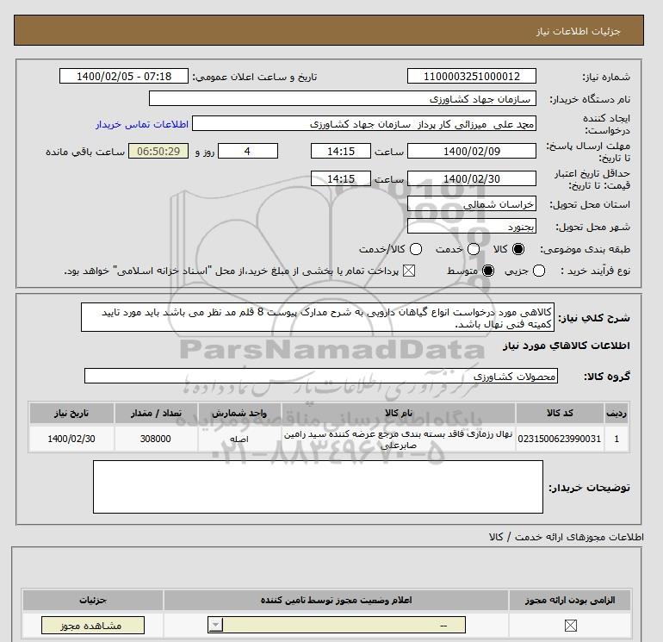
Task: Click the delivery province خراسان شمالی field
Action: [472, 204]
